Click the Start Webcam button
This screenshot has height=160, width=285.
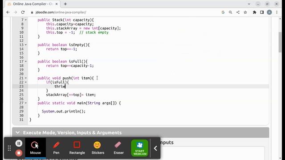139,148
